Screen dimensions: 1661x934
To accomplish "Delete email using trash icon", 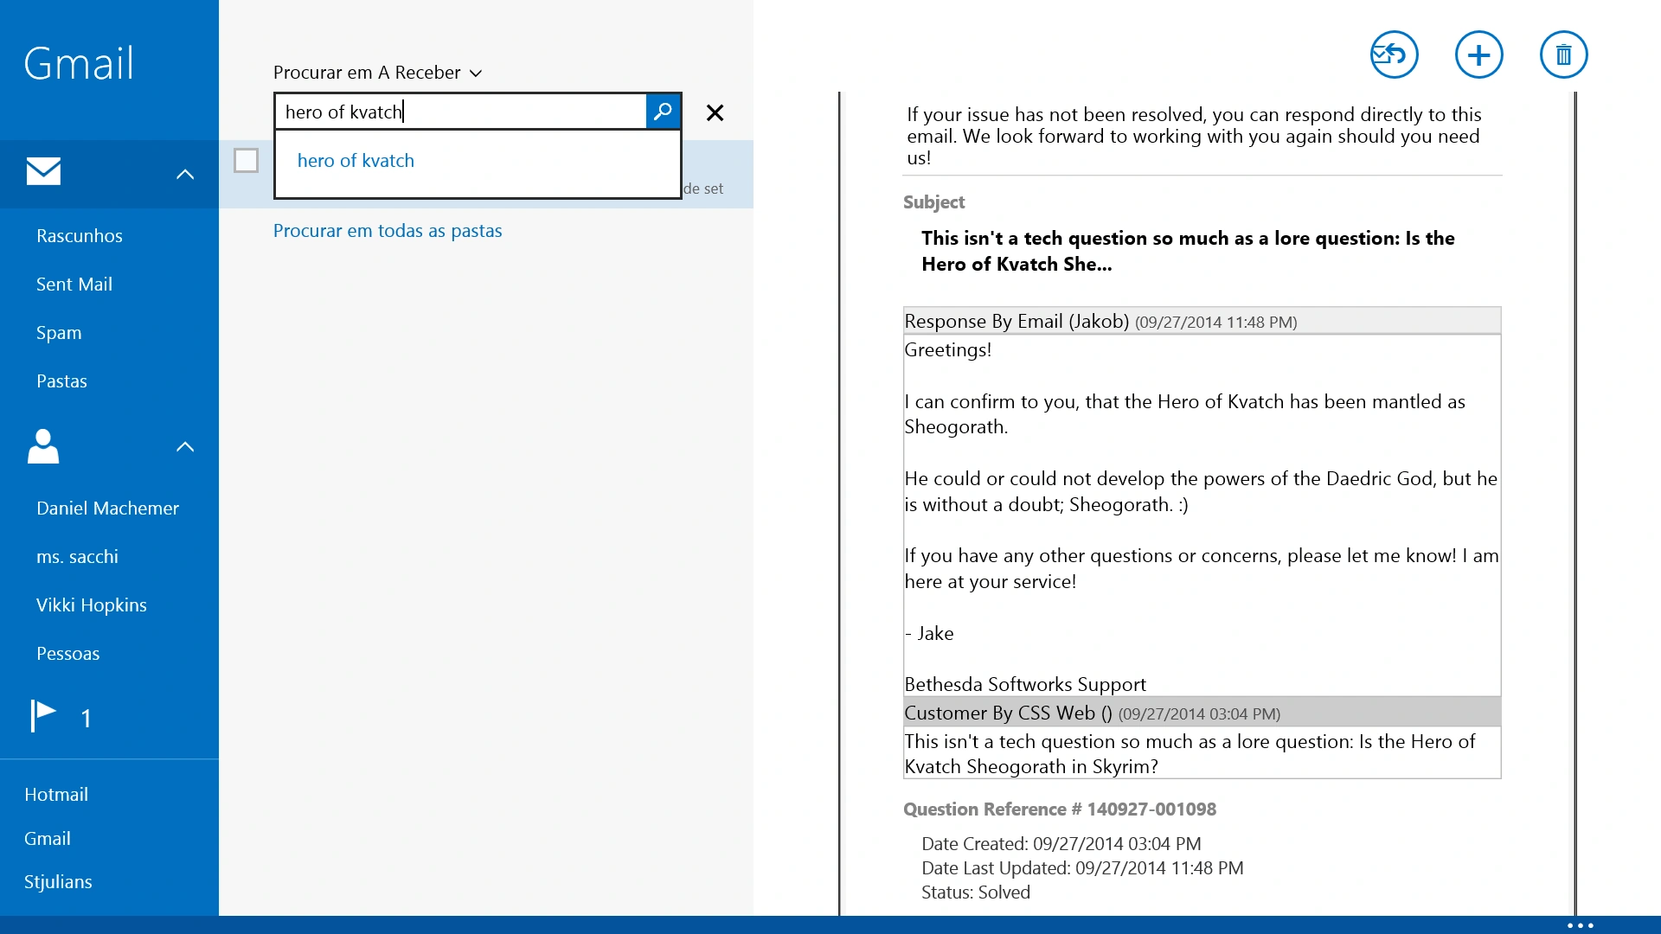I will [x=1563, y=55].
